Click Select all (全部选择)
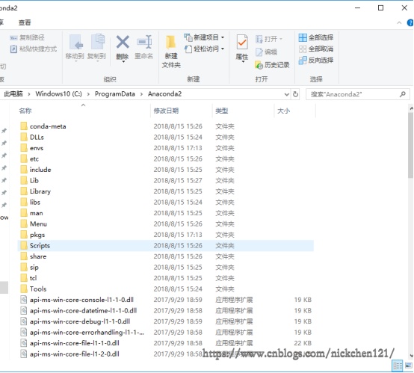Image resolution: width=414 pixels, height=373 pixels. coord(316,37)
